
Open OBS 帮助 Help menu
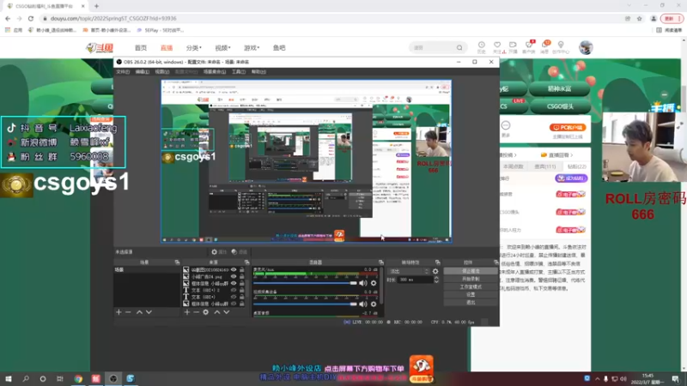[258, 72]
